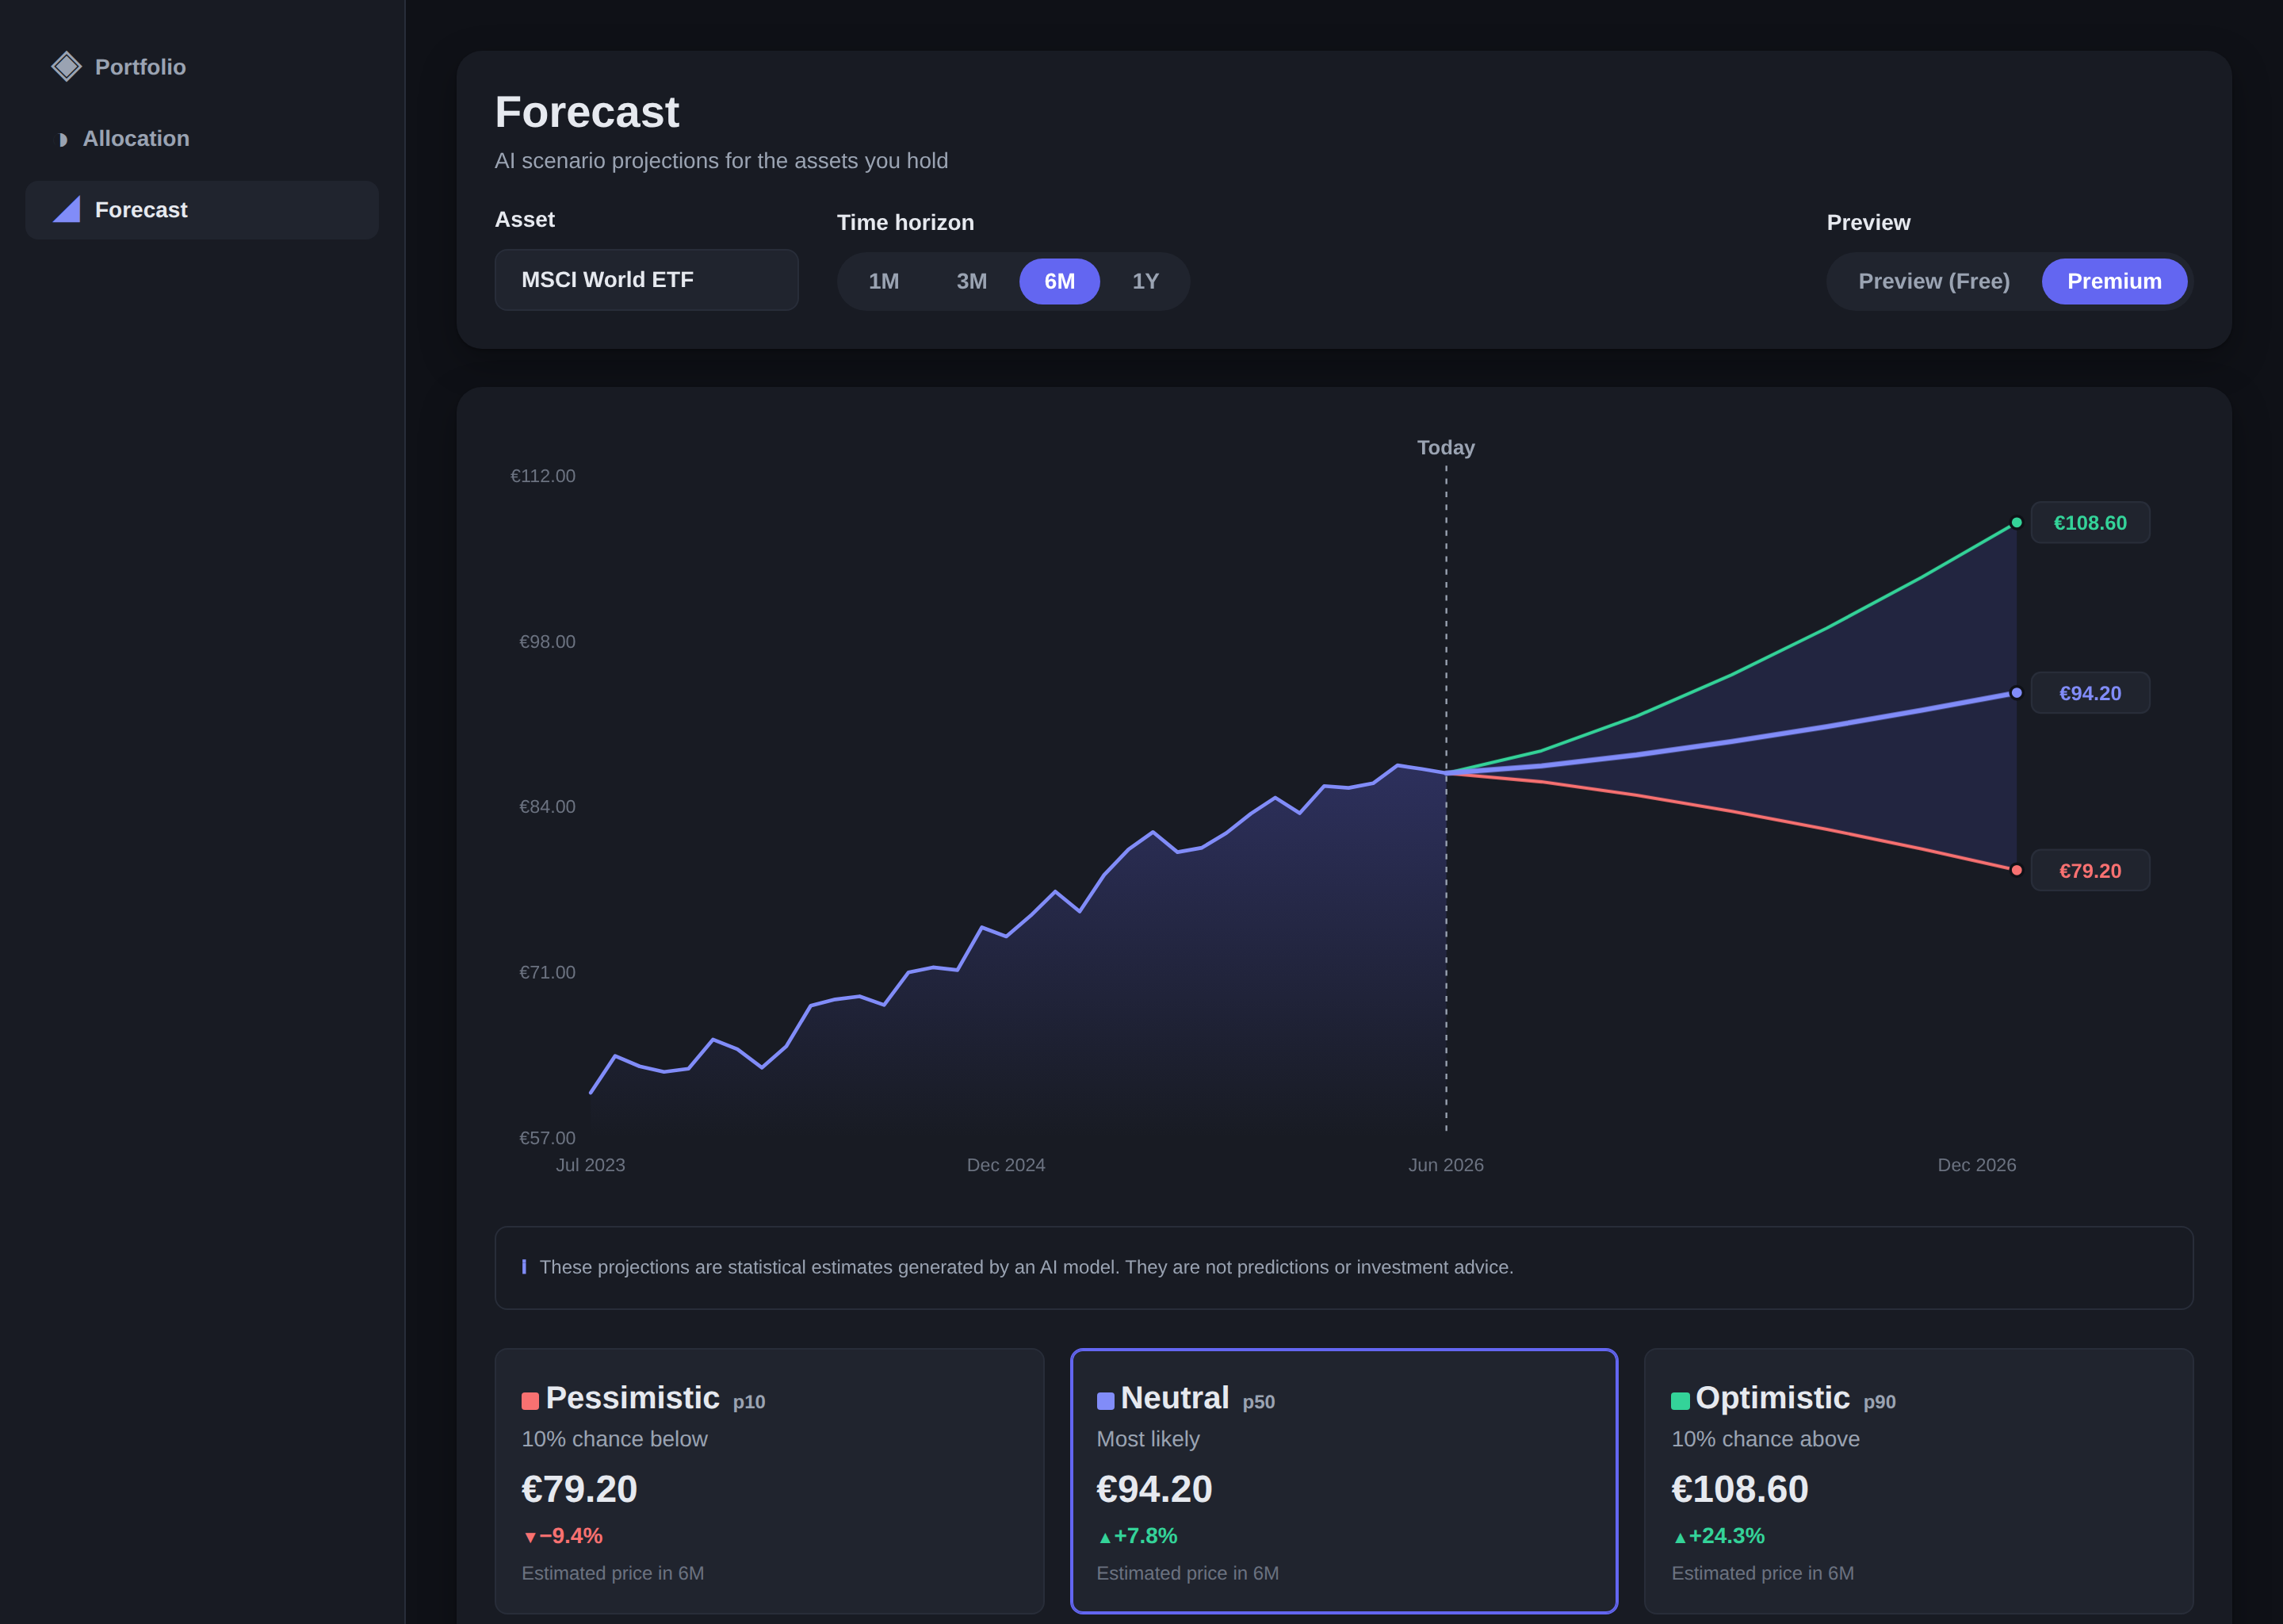Viewport: 2283px width, 1624px height.
Task: Click the p90 percentile tag
Action: tap(1880, 1403)
